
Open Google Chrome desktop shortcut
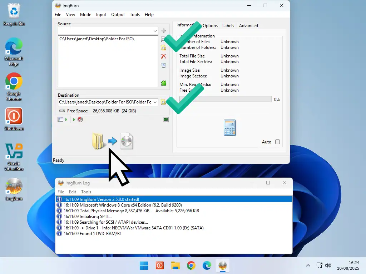(14, 87)
